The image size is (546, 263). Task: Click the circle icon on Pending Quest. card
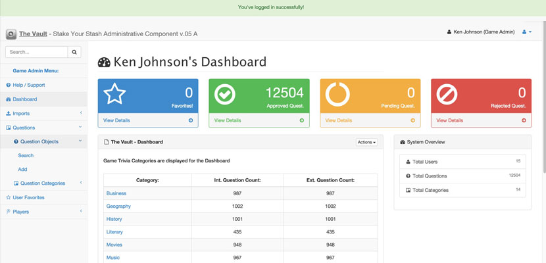(337, 94)
